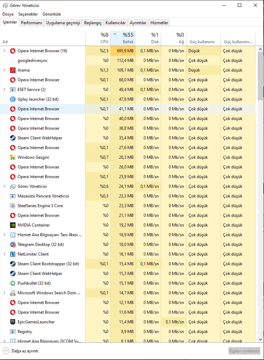The height and width of the screenshot is (360, 264).
Task: Open the Ayrıntılar tab
Action: pyautogui.click(x=138, y=23)
